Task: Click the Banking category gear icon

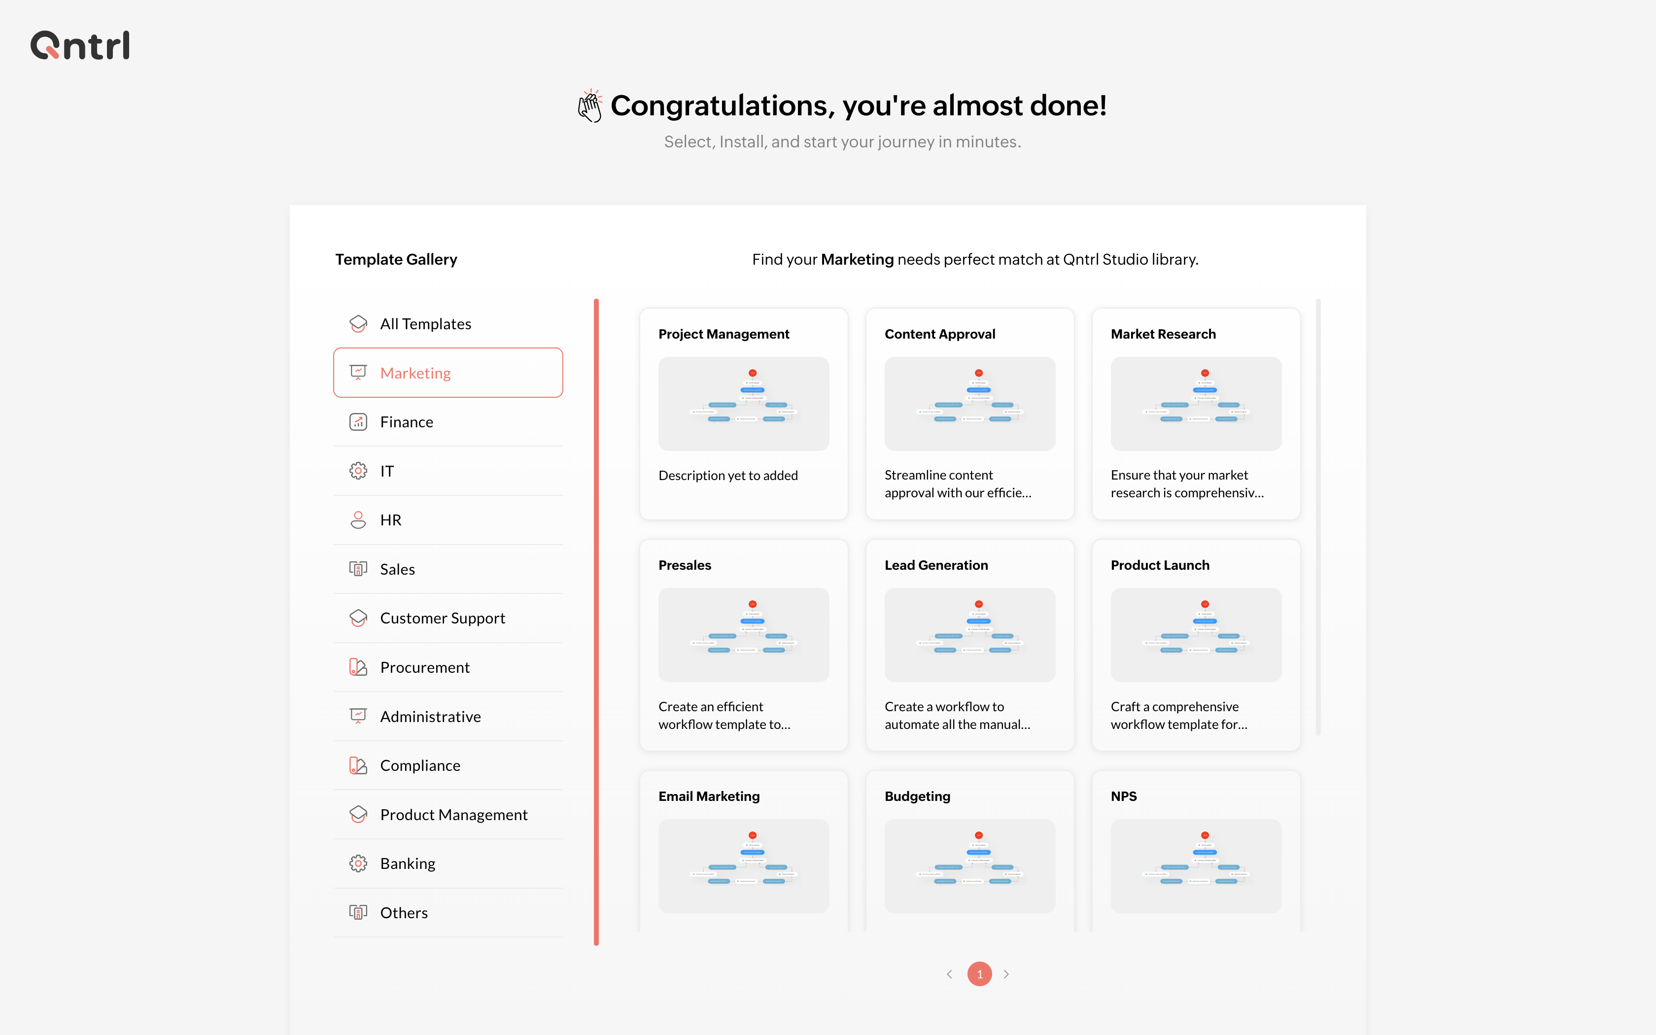Action: click(x=358, y=864)
